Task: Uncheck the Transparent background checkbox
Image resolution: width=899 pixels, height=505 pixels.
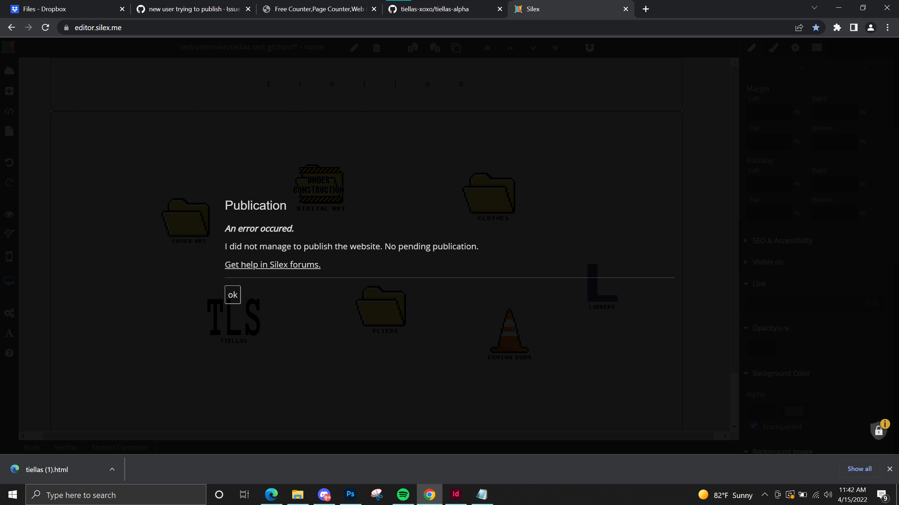Action: click(x=754, y=426)
